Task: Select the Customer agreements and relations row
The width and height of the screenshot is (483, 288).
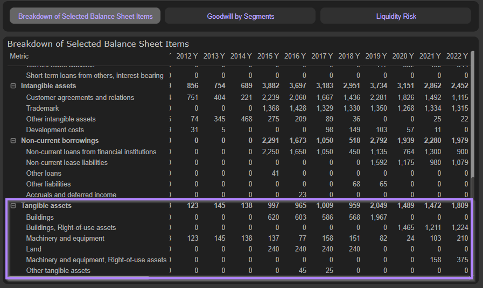Action: click(x=80, y=98)
